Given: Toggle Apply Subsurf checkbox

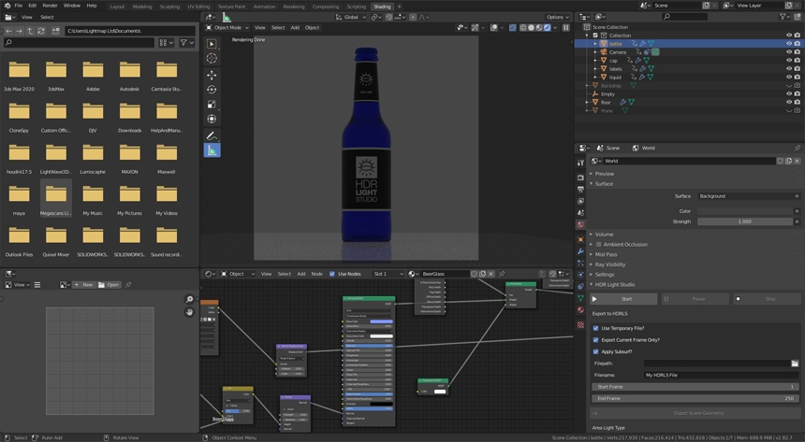Looking at the screenshot, I should (595, 351).
